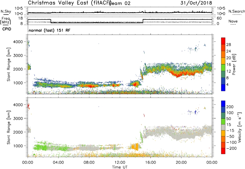Click the Christmas Valley East (fitACF) title
This screenshot has width=245, height=169.
point(70,3)
